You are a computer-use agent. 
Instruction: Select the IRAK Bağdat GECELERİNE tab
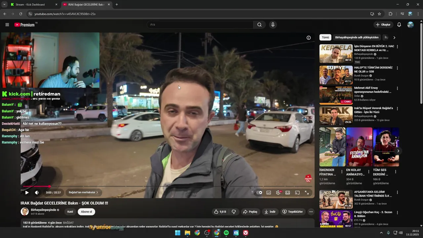tap(87, 5)
